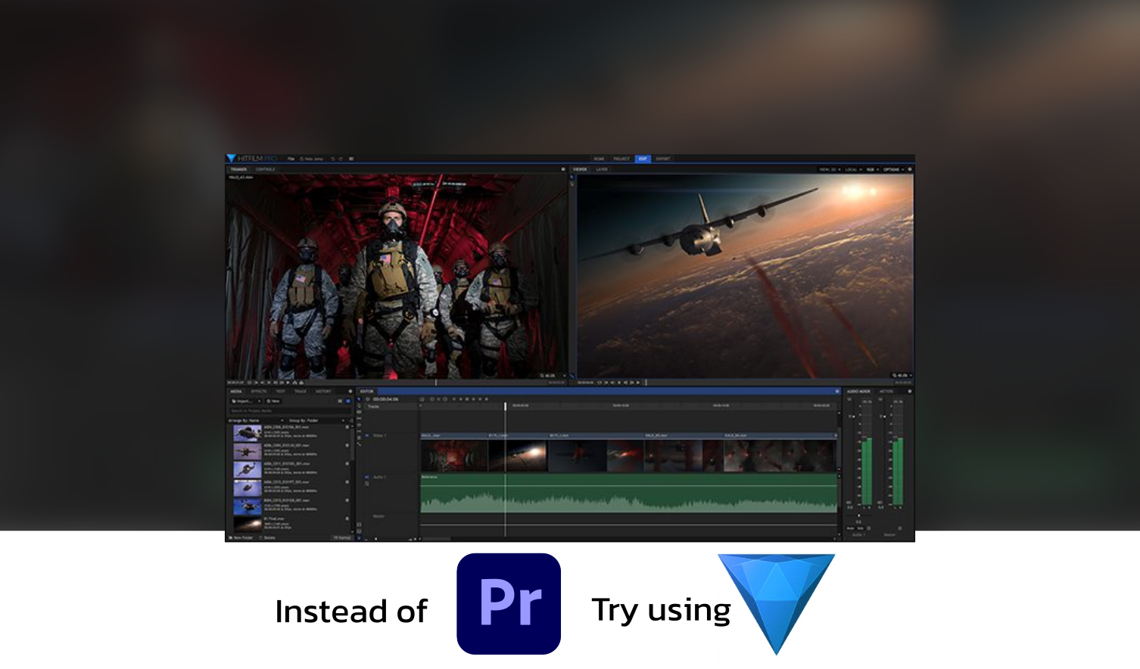Select the highlighted Edit screen tab
The height and width of the screenshot is (669, 1140).
pyautogui.click(x=643, y=159)
